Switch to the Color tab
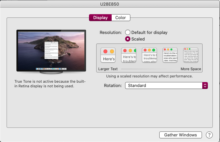Screen dimensions: 220x142 (x=121, y=18)
